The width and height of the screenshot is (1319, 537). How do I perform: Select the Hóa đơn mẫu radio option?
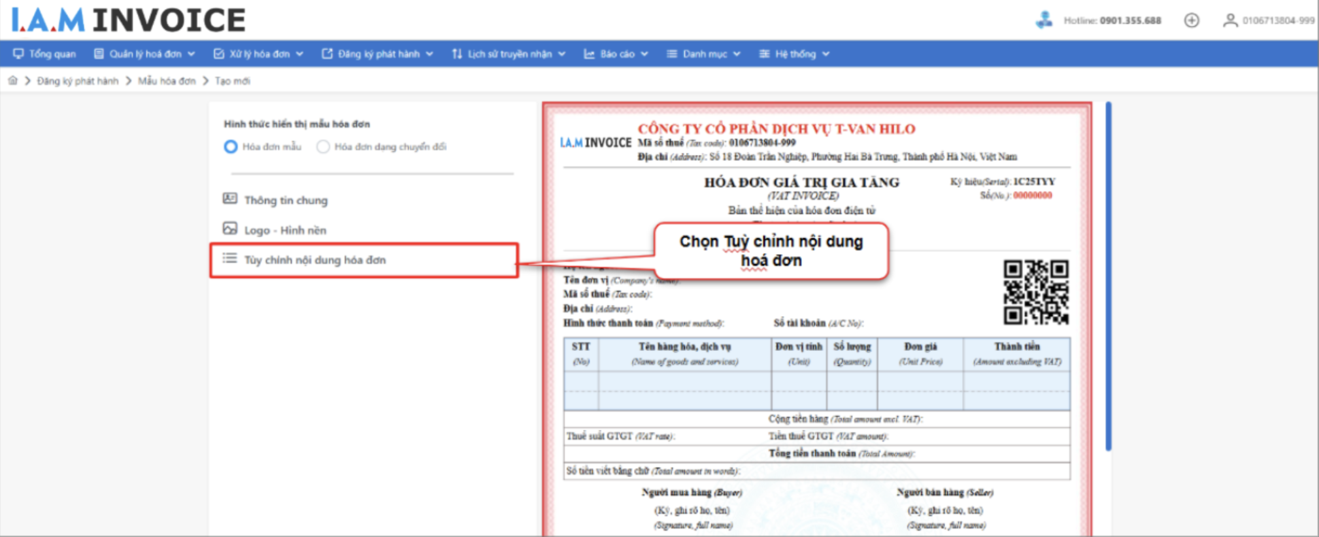click(x=231, y=147)
